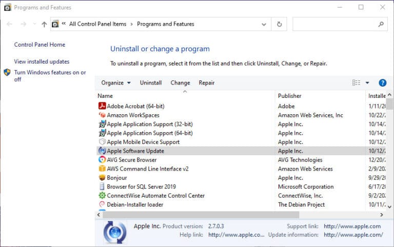The image size is (394, 247).
Task: Expand the All Control Panel Items breadcrumb arrow
Action: coord(131,25)
